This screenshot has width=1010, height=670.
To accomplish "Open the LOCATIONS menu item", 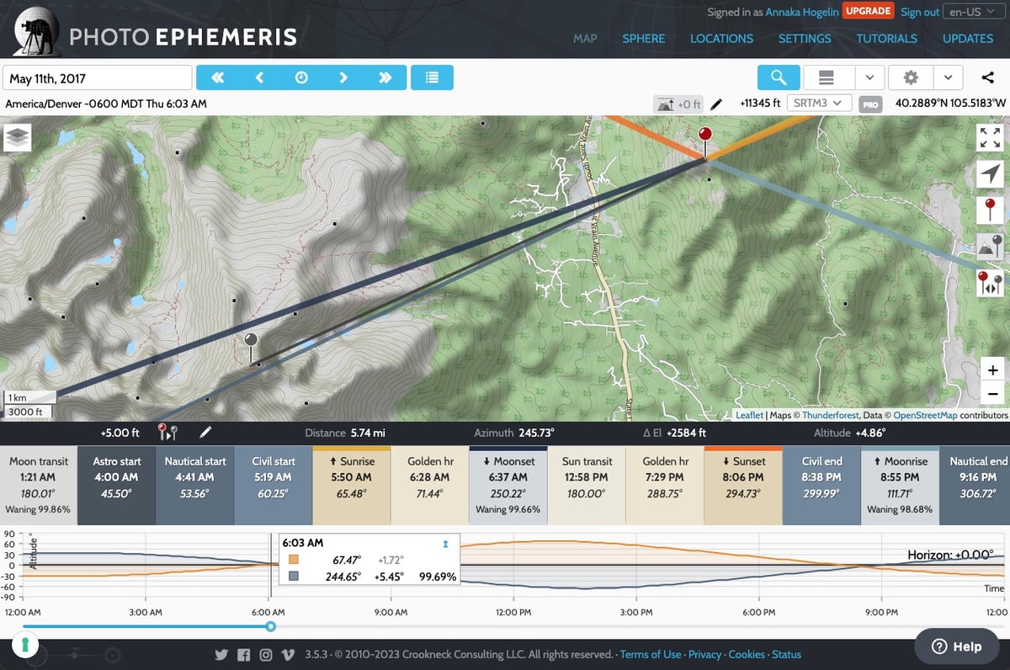I will (x=721, y=39).
